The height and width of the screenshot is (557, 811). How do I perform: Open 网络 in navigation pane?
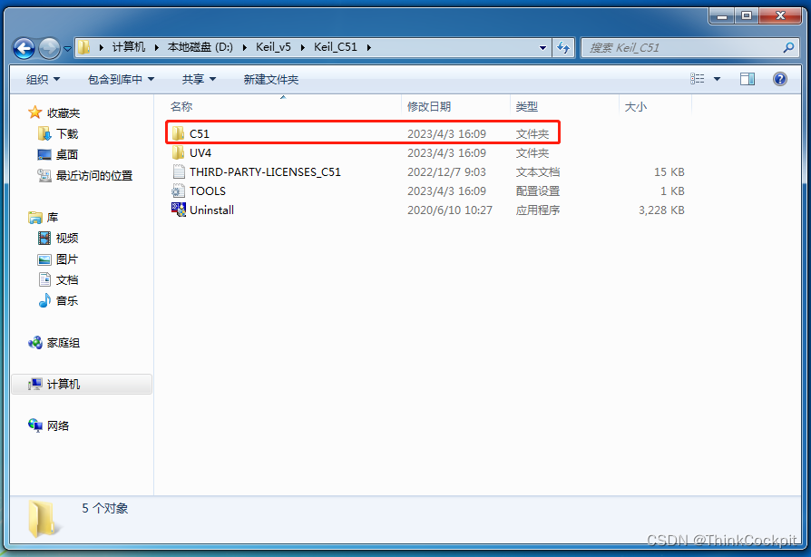[58, 426]
